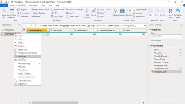Click the Pivot Column icon
Image resolution: width=185 pixels, height=104 pixels.
(x=52, y=16)
